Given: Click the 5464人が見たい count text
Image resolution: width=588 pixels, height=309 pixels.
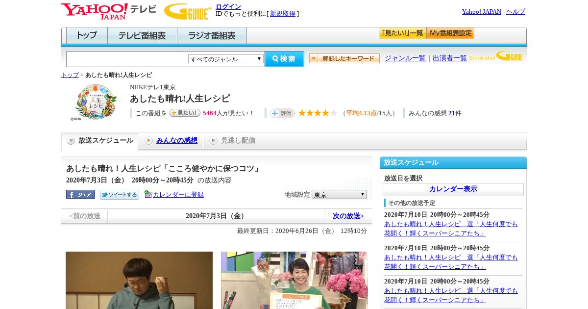Looking at the screenshot, I should [x=228, y=113].
